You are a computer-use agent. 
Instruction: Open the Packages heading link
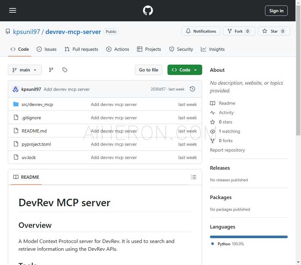221,197
